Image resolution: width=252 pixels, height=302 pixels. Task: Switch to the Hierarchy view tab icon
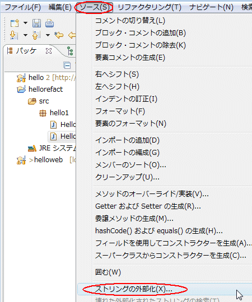coord(70,51)
